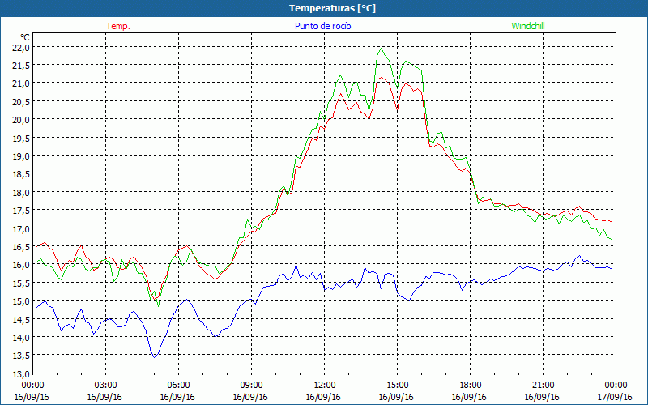648x405 pixels.
Task: Click the 15,0 value on the y-axis
Action: pyautogui.click(x=22, y=301)
